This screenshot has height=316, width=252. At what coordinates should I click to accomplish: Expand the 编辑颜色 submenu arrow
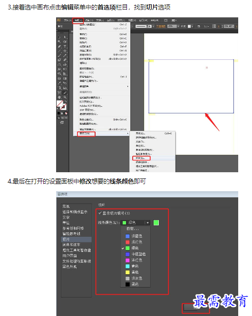pos(127,86)
